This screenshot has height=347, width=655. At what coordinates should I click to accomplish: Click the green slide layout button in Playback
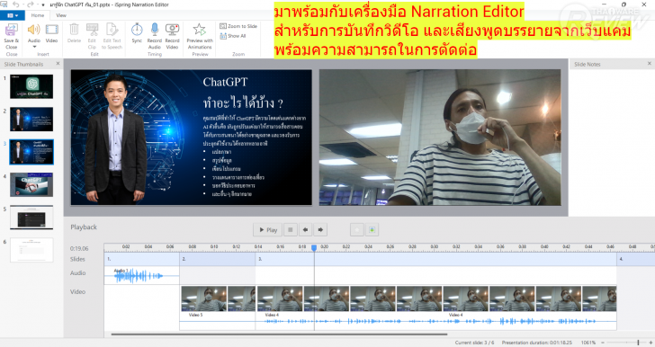(372, 229)
